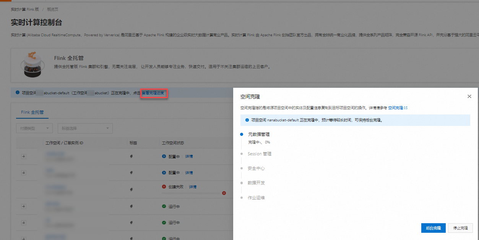Click the tag icon in the lower 配置中 row
This screenshot has height=240, width=479.
(131, 173)
